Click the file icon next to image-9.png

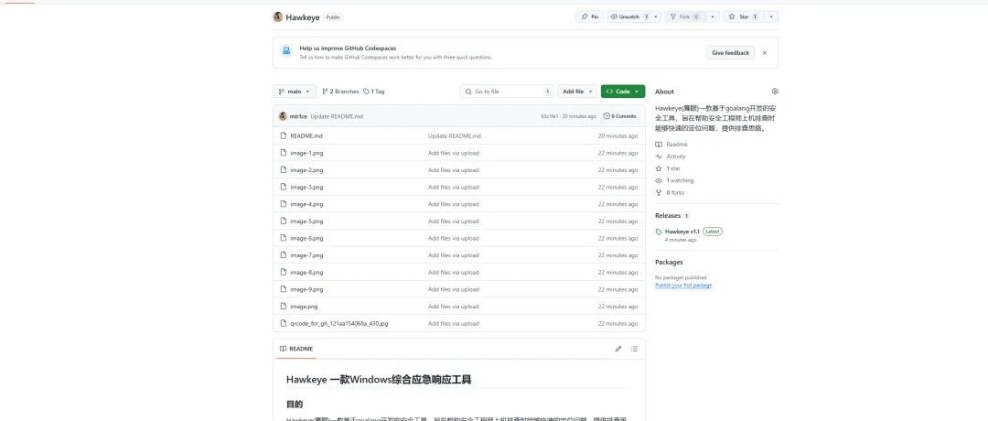click(x=284, y=289)
